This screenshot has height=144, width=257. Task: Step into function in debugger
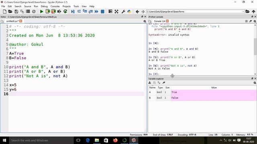click(85, 12)
